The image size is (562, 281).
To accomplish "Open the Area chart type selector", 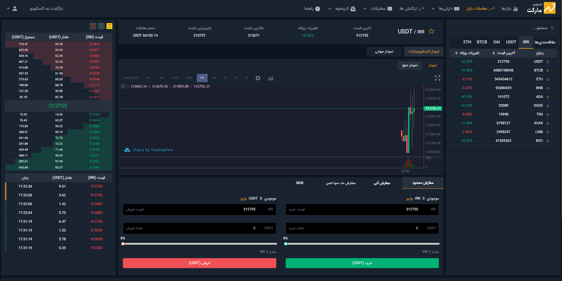I will tap(131, 78).
